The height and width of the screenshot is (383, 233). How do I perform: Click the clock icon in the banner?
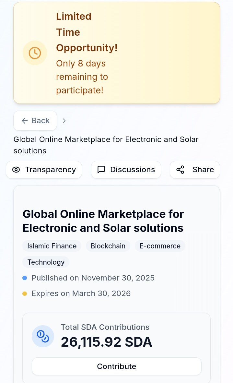click(x=35, y=53)
